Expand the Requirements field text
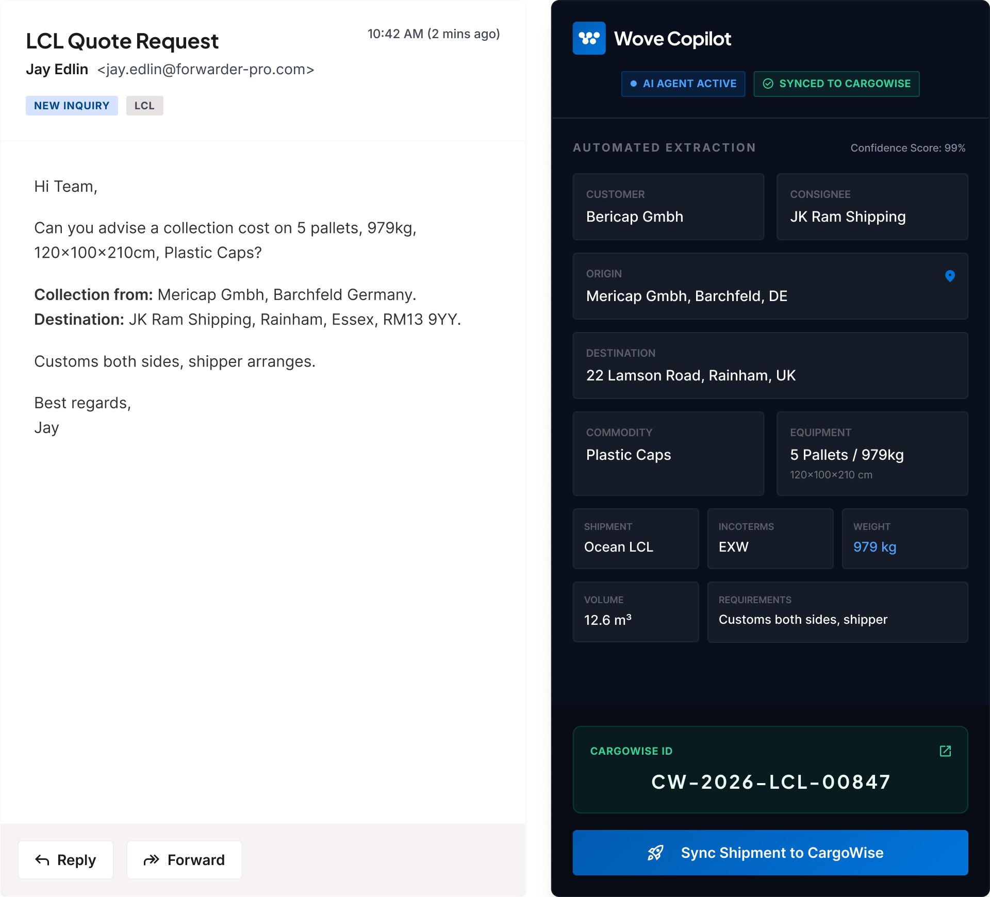This screenshot has width=990, height=897. (x=837, y=612)
